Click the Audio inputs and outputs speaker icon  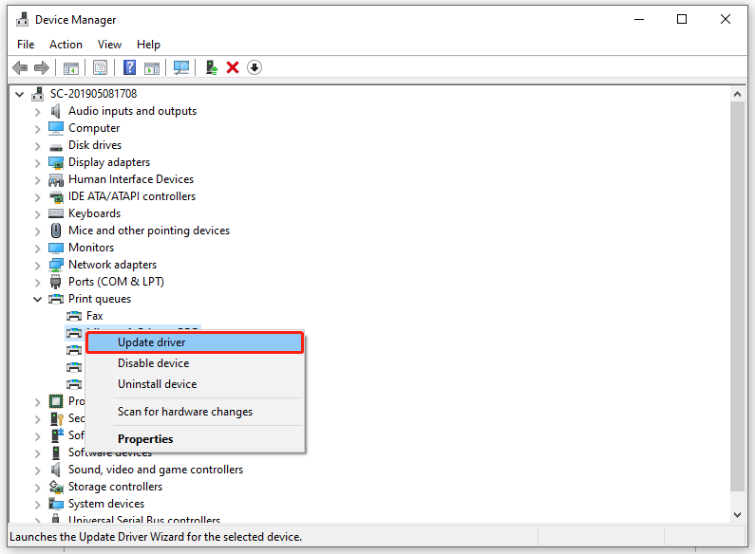pos(56,111)
